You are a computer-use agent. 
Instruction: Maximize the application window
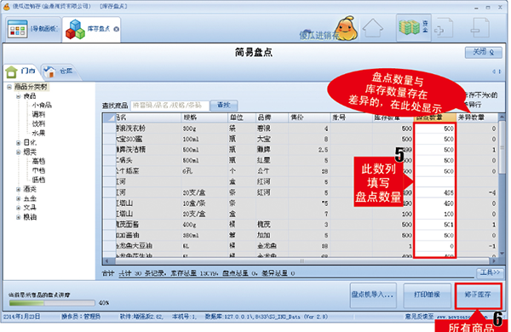click(x=488, y=7)
